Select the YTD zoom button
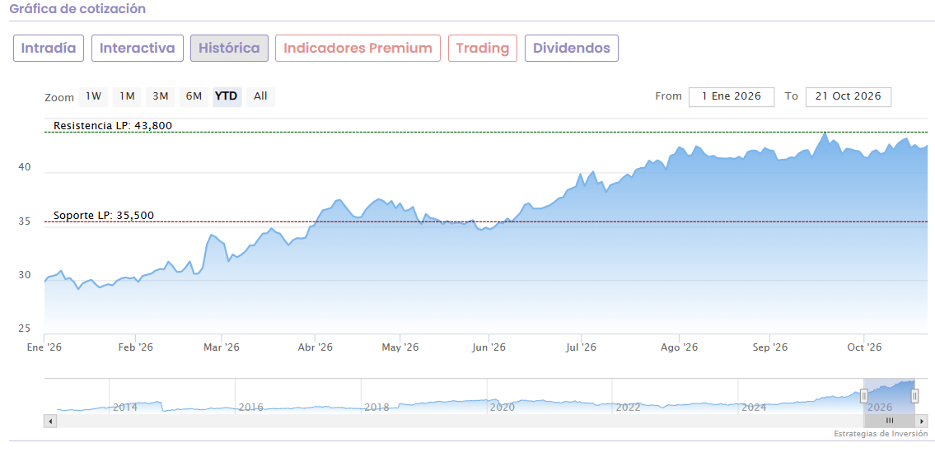Image resolution: width=935 pixels, height=452 pixels. 226,96
